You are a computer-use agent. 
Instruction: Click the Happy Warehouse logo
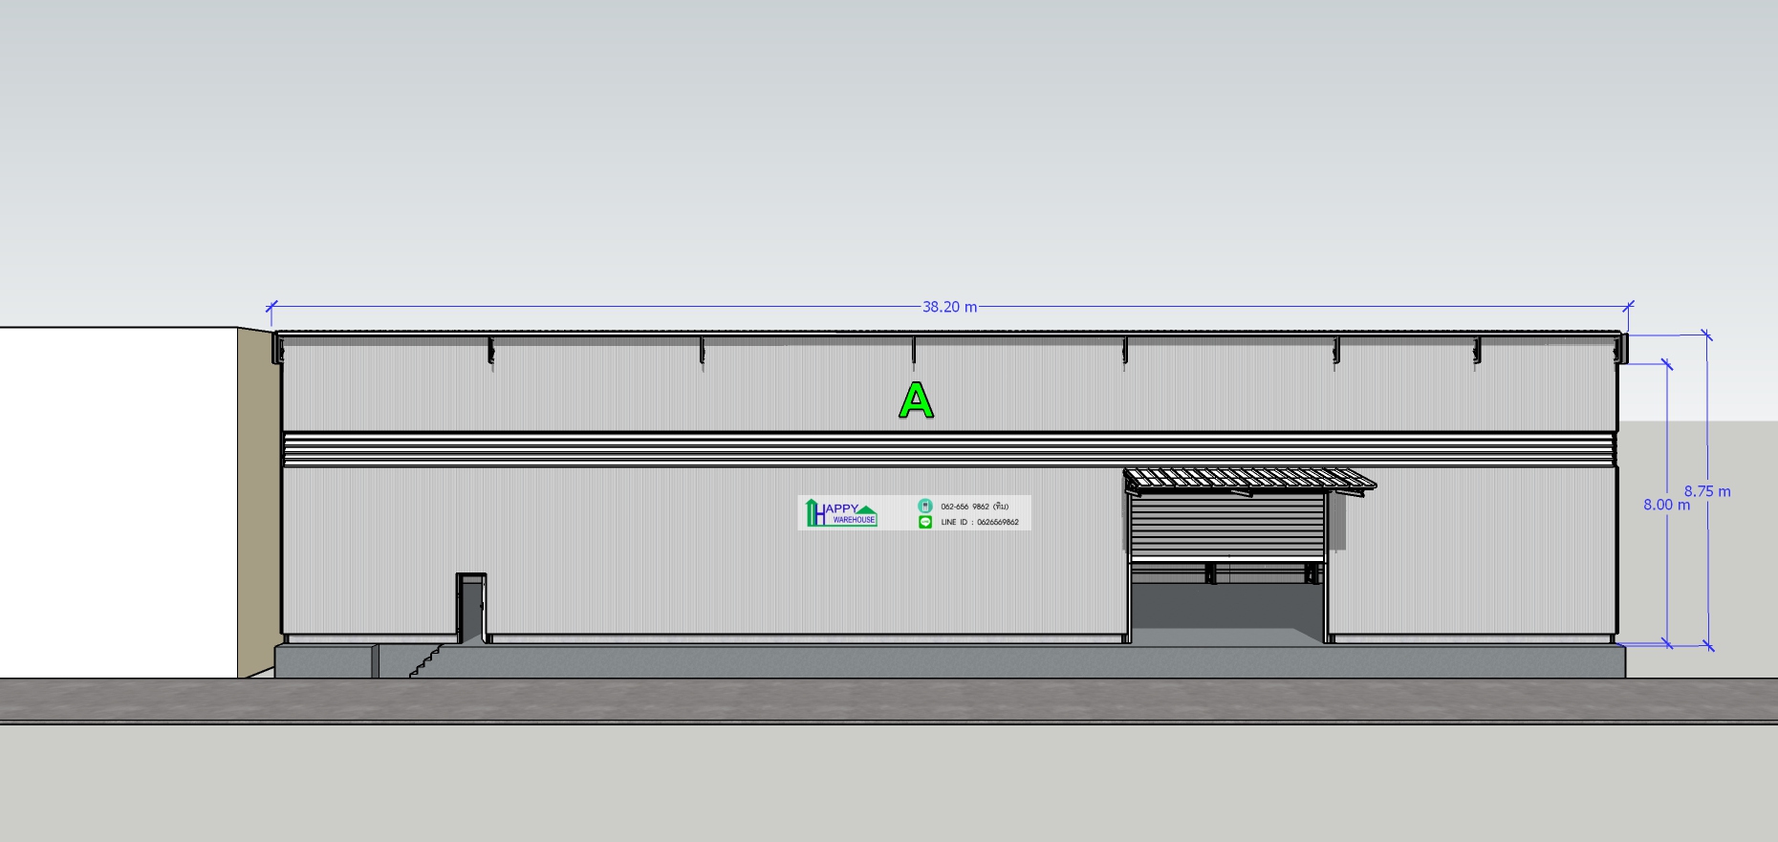840,513
